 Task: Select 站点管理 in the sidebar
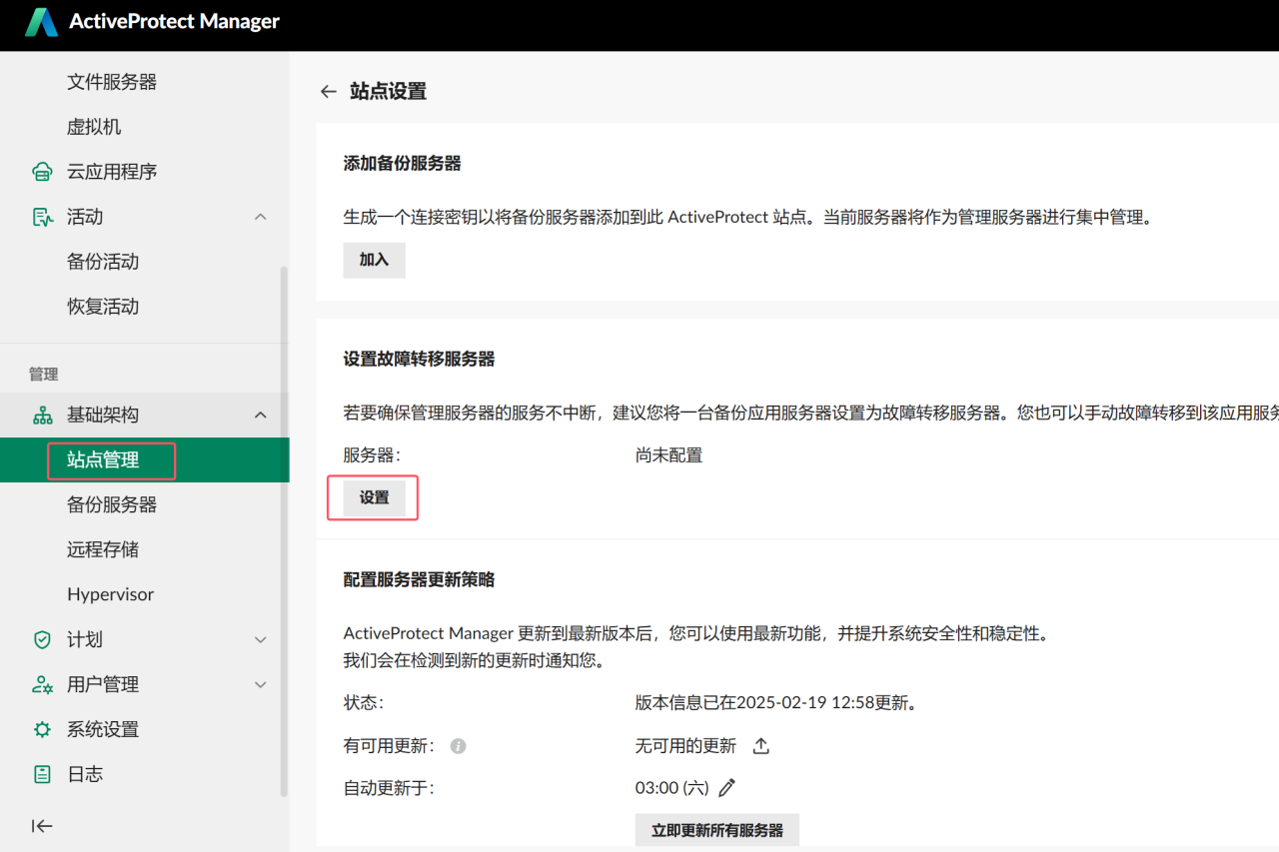coord(145,460)
